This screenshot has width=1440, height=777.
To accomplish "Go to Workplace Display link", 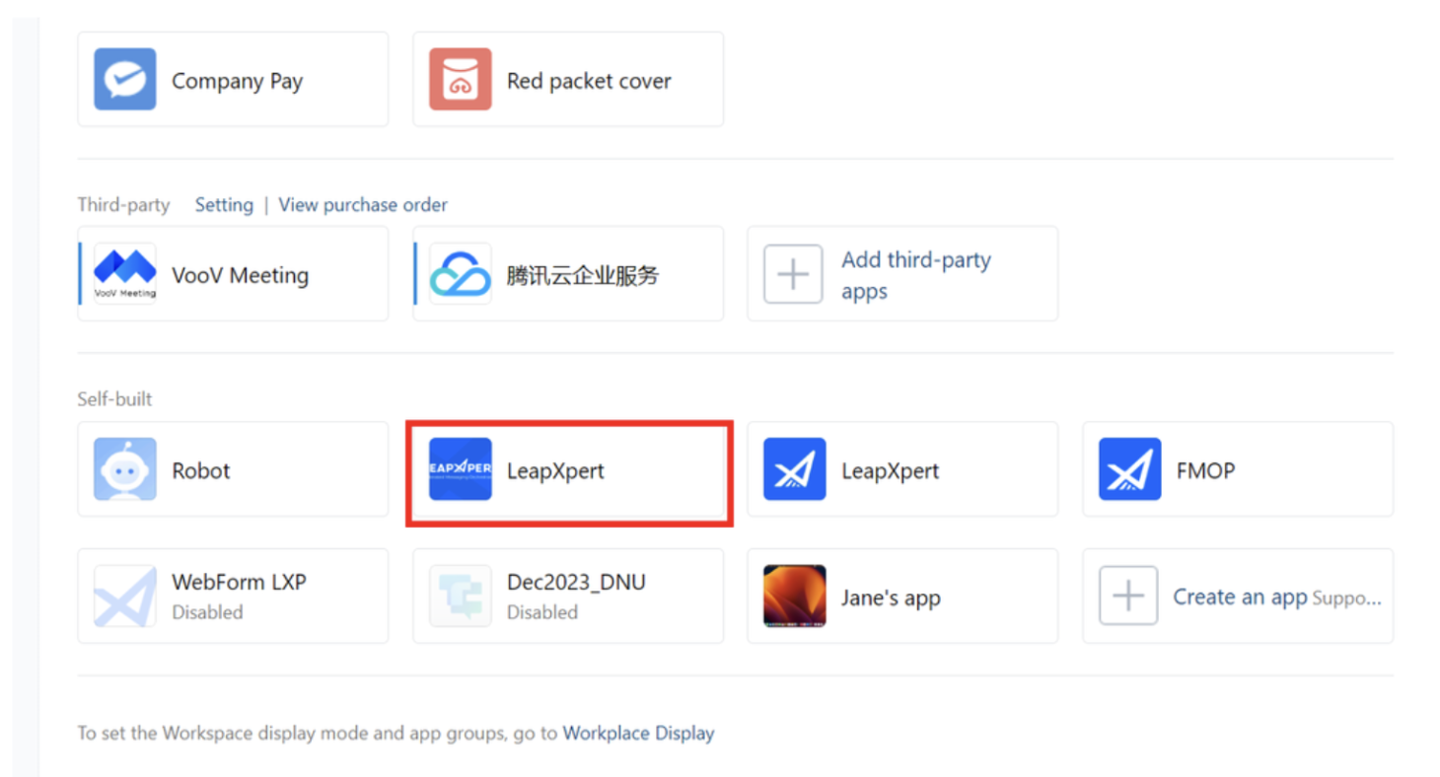I will [638, 733].
